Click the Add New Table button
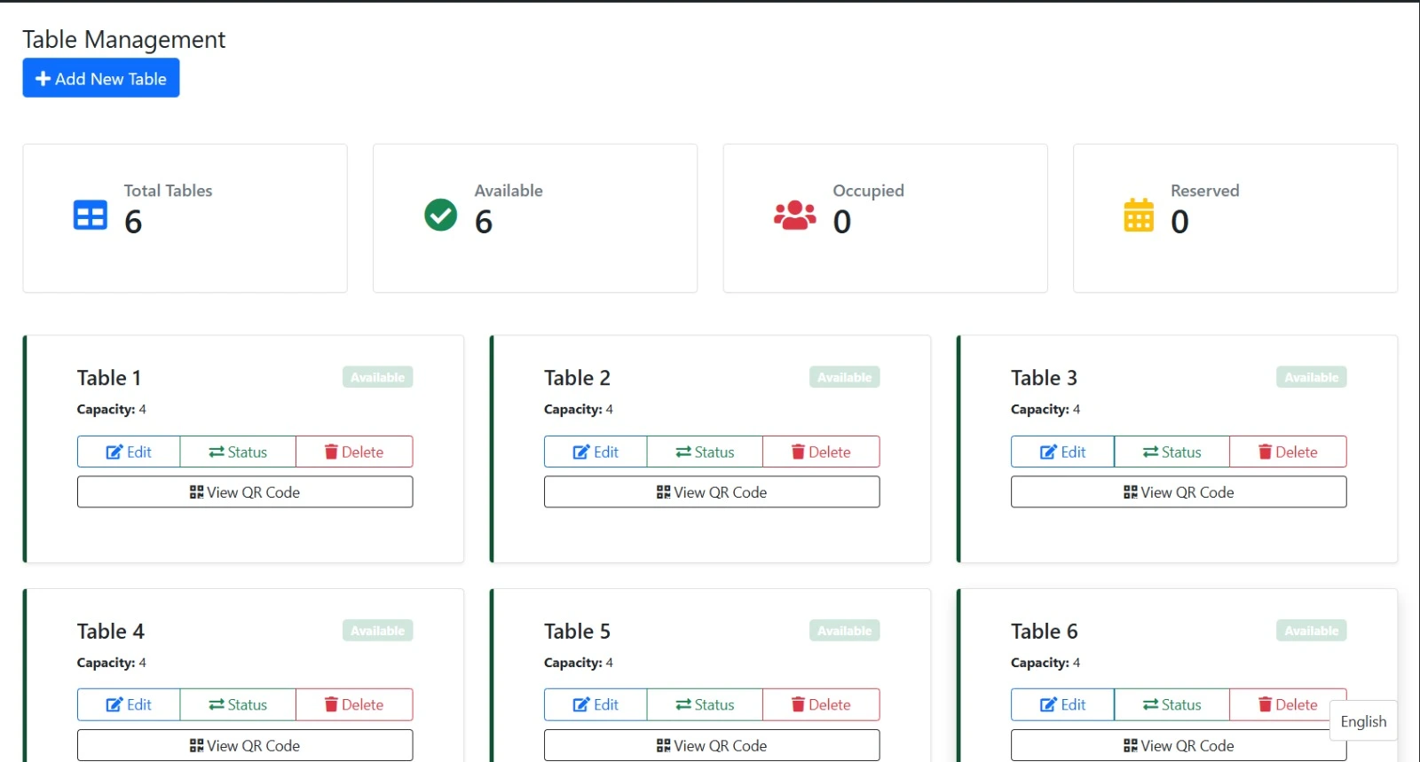Viewport: 1420px width, 762px height. click(x=101, y=78)
